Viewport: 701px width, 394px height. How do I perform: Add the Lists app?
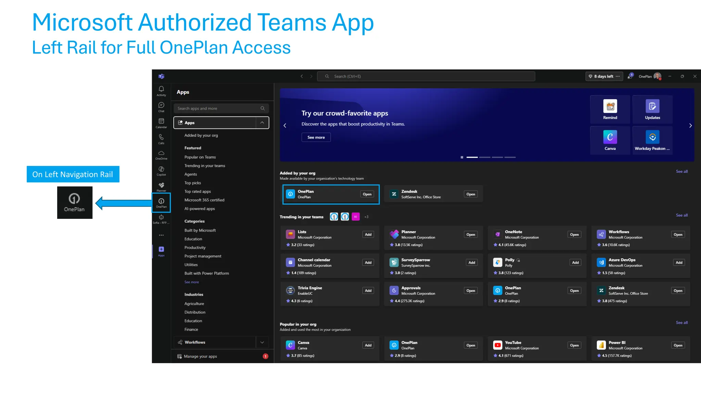point(368,235)
